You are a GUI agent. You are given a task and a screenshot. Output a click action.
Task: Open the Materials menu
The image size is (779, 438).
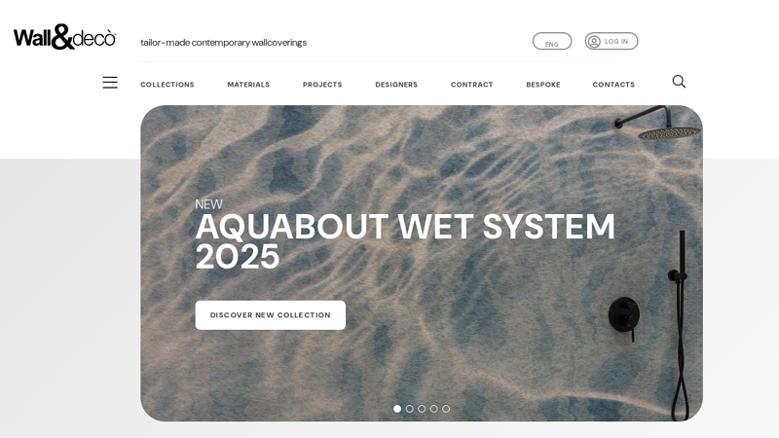point(248,85)
